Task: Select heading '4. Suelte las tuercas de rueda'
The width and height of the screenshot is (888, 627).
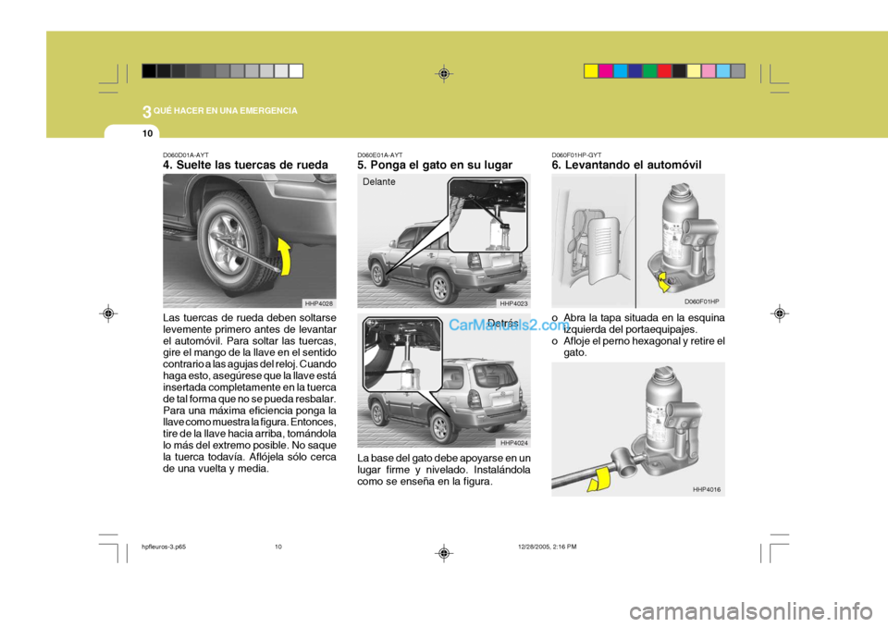Action: click(245, 165)
